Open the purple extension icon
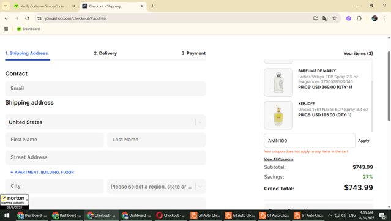The image size is (391, 221). pyautogui.click(x=349, y=18)
